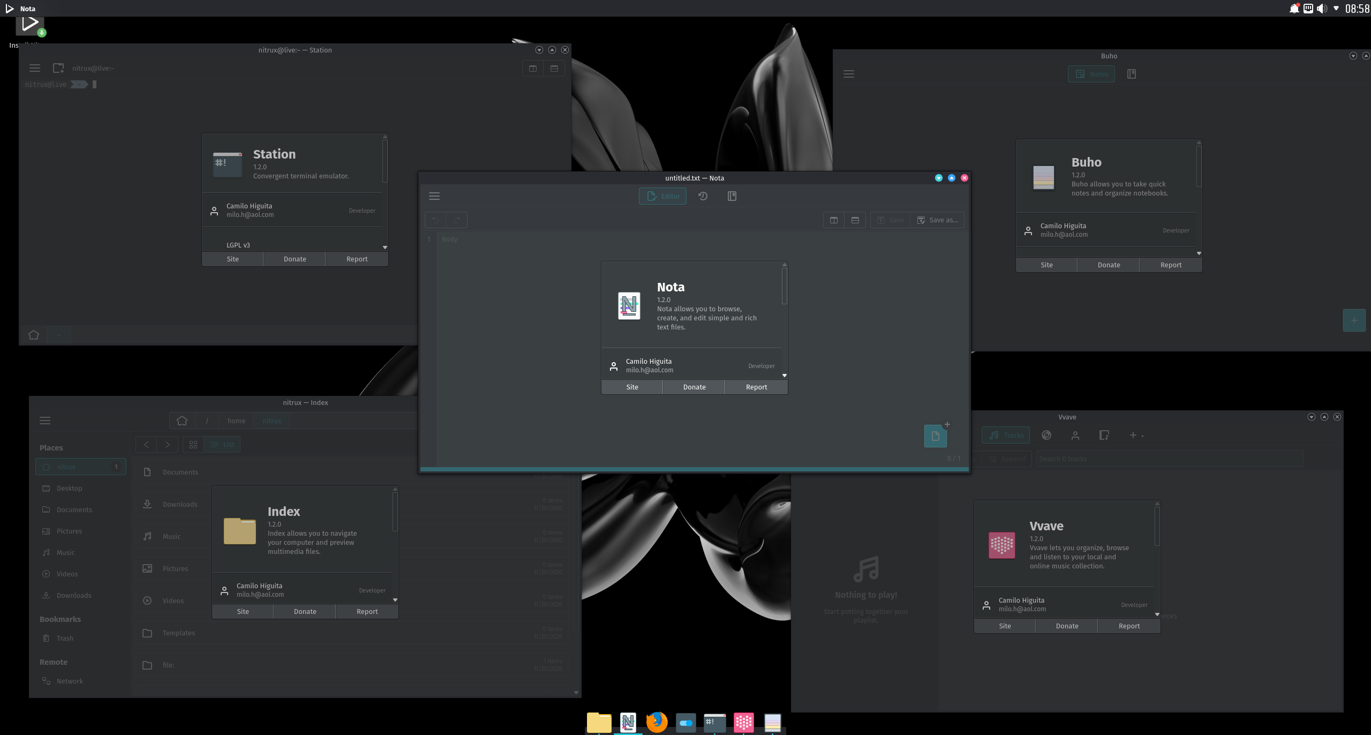Screen dimensions: 1371x735
Task: Click the Append button in Vvave
Action: 1007,459
